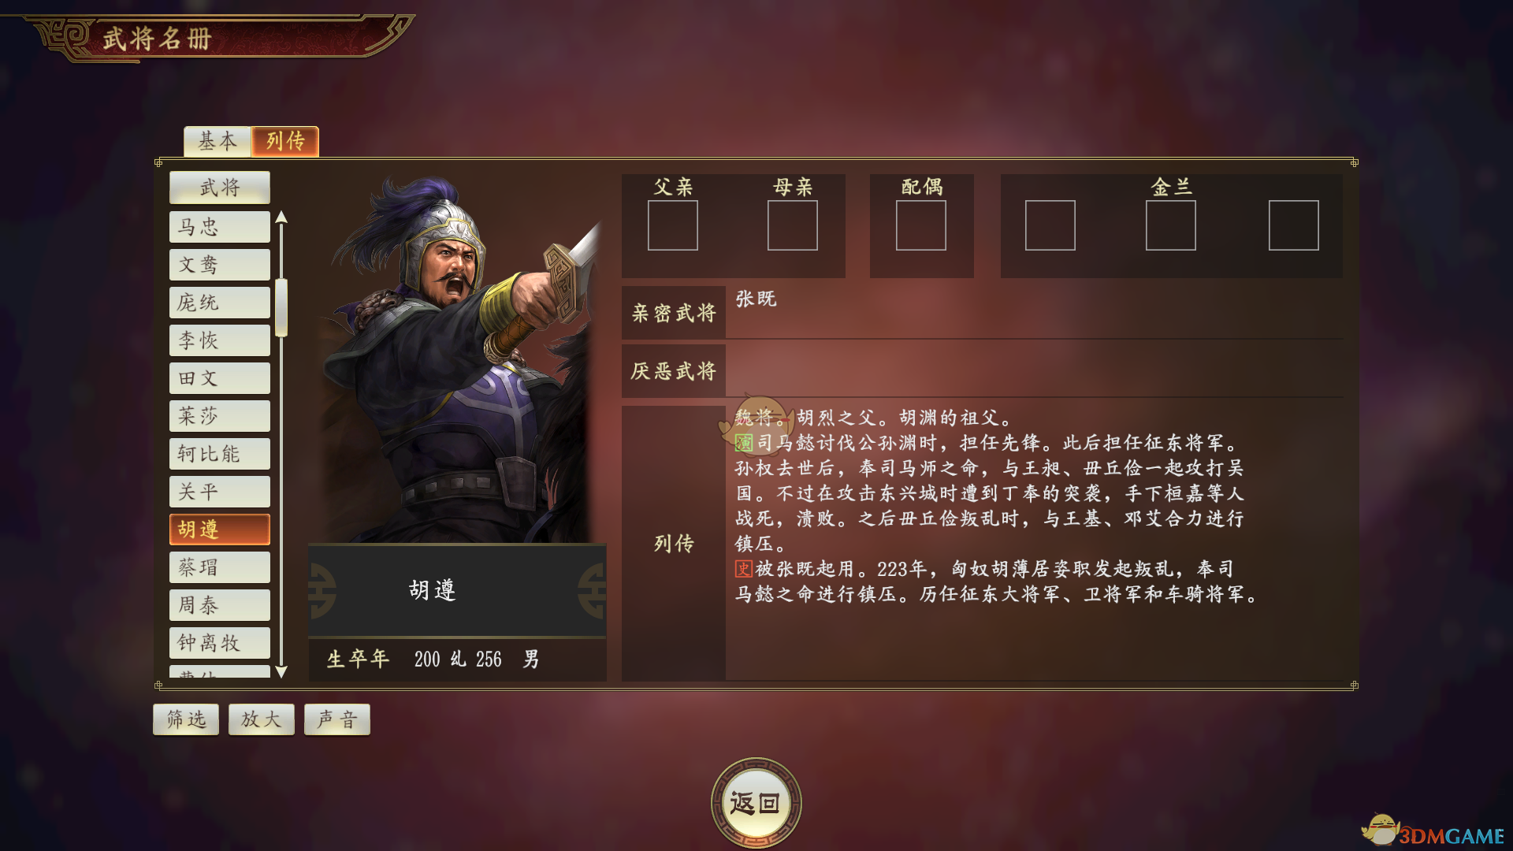Click the 放大 enlarge button
This screenshot has height=851, width=1513.
point(262,719)
